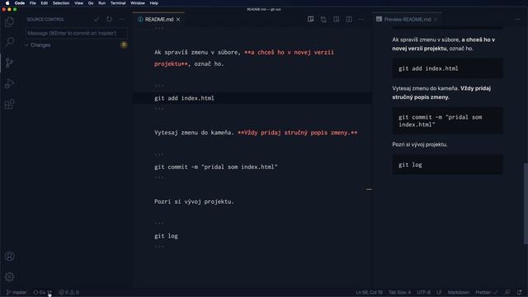Open preview pane more actions ellipsis
This screenshot has width=528, height=297.
[x=517, y=19]
